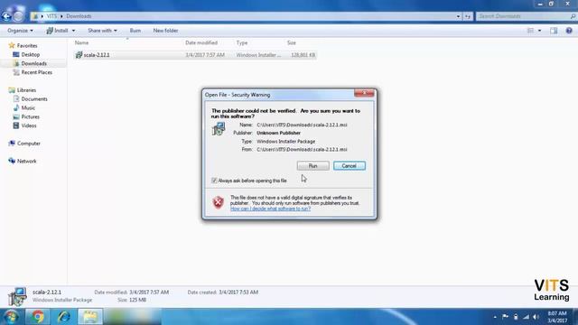Select Computer in the navigation pane
Screen dimensions: 578x325
coord(28,144)
